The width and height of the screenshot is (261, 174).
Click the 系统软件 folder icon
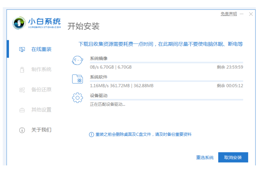[x=77, y=79]
